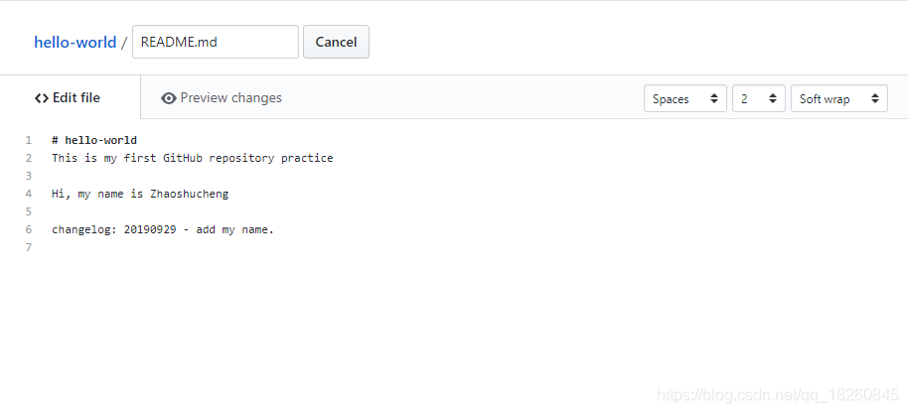Cancel editing the file

pyautogui.click(x=336, y=42)
